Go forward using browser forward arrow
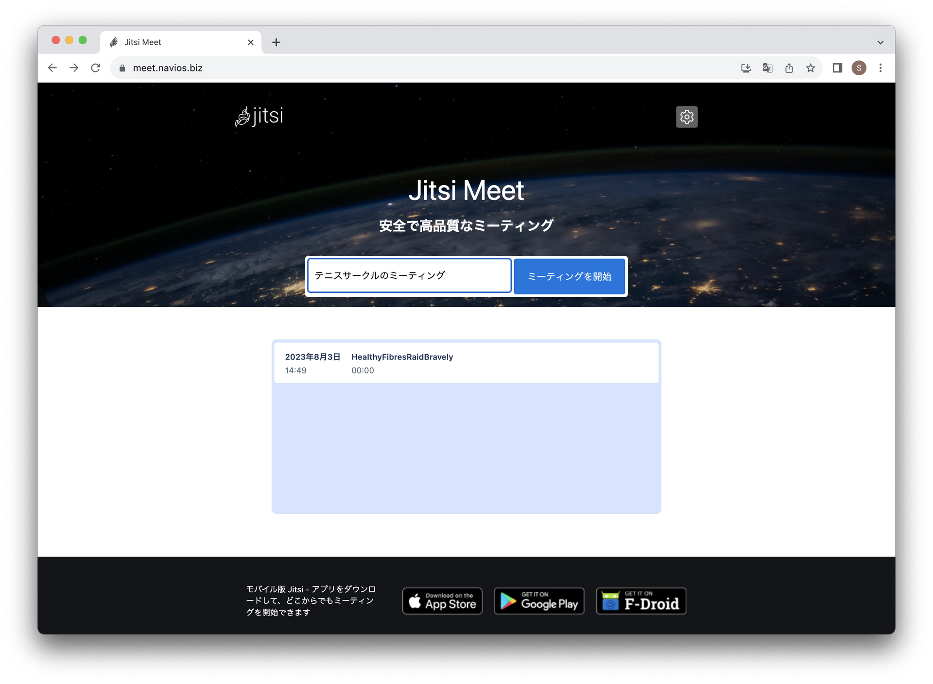The height and width of the screenshot is (684, 933). (x=74, y=68)
